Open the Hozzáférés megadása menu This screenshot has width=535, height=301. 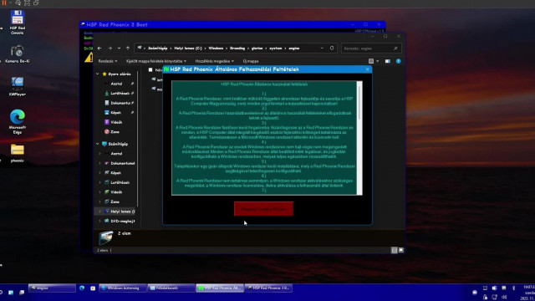pyautogui.click(x=214, y=61)
